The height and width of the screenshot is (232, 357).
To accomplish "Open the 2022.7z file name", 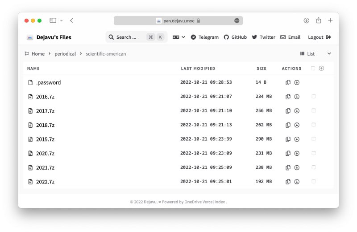I will tap(46, 182).
